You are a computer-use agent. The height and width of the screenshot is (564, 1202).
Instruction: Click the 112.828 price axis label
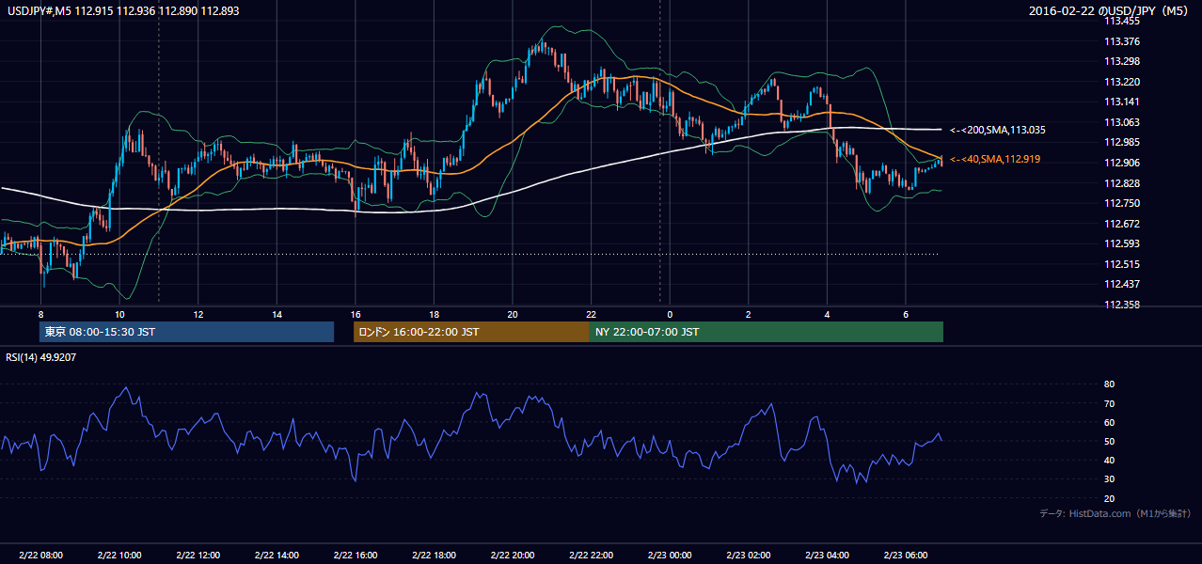[x=1121, y=183]
